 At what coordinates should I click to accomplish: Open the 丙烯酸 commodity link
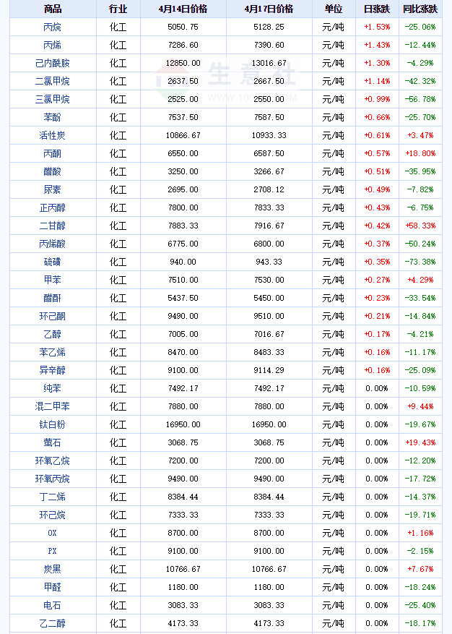click(x=53, y=244)
